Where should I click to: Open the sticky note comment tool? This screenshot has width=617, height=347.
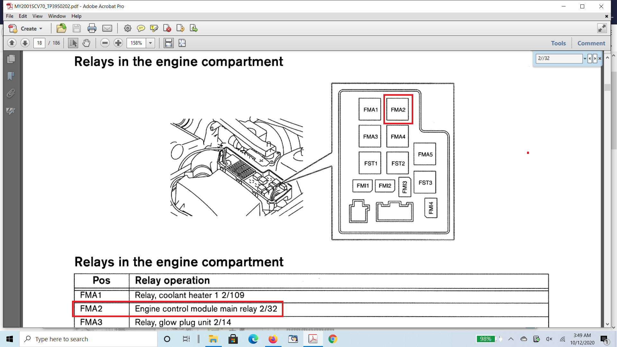click(141, 28)
